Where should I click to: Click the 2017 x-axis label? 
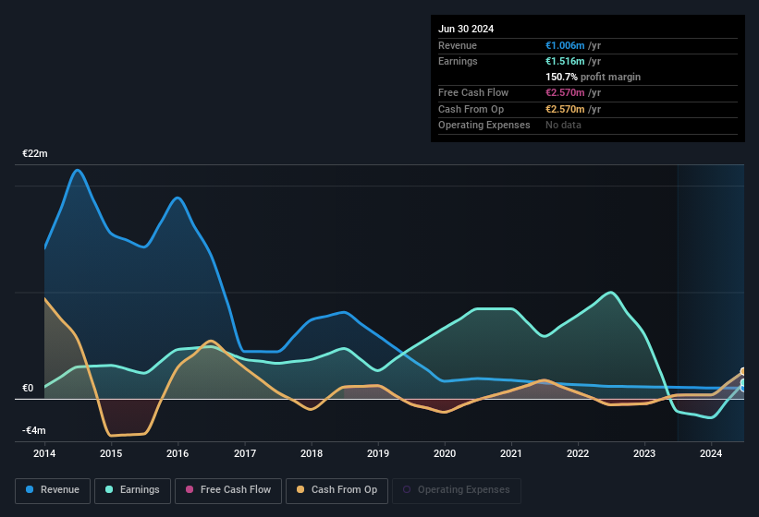245,453
